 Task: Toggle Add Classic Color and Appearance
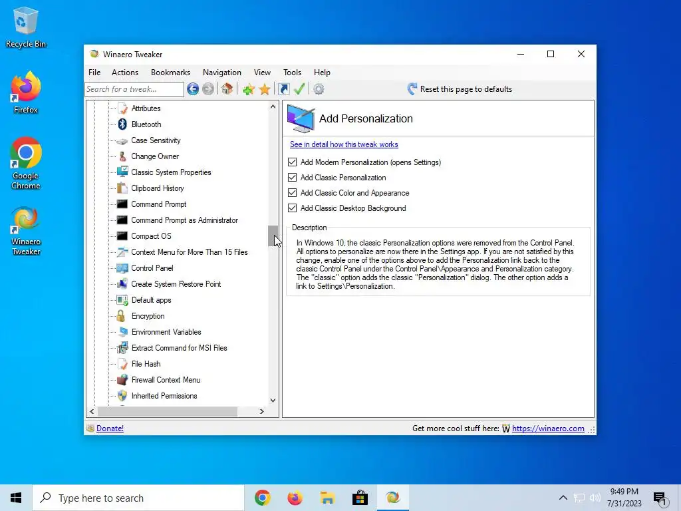tap(293, 192)
